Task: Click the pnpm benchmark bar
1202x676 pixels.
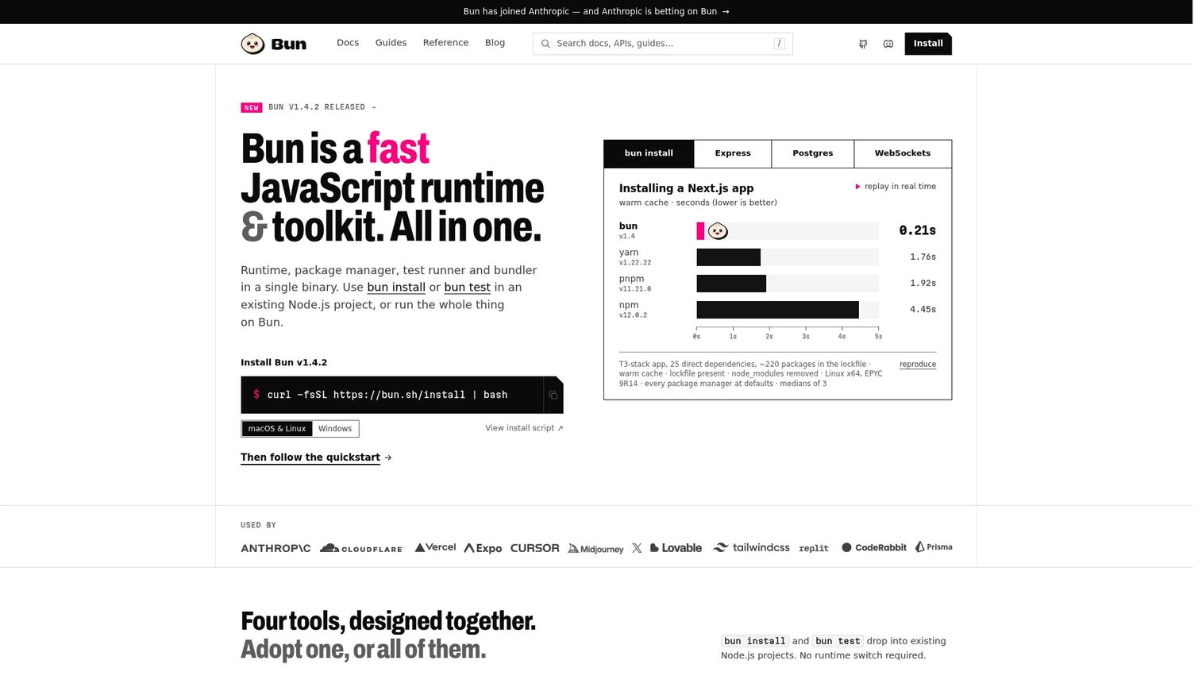Action: click(x=731, y=284)
